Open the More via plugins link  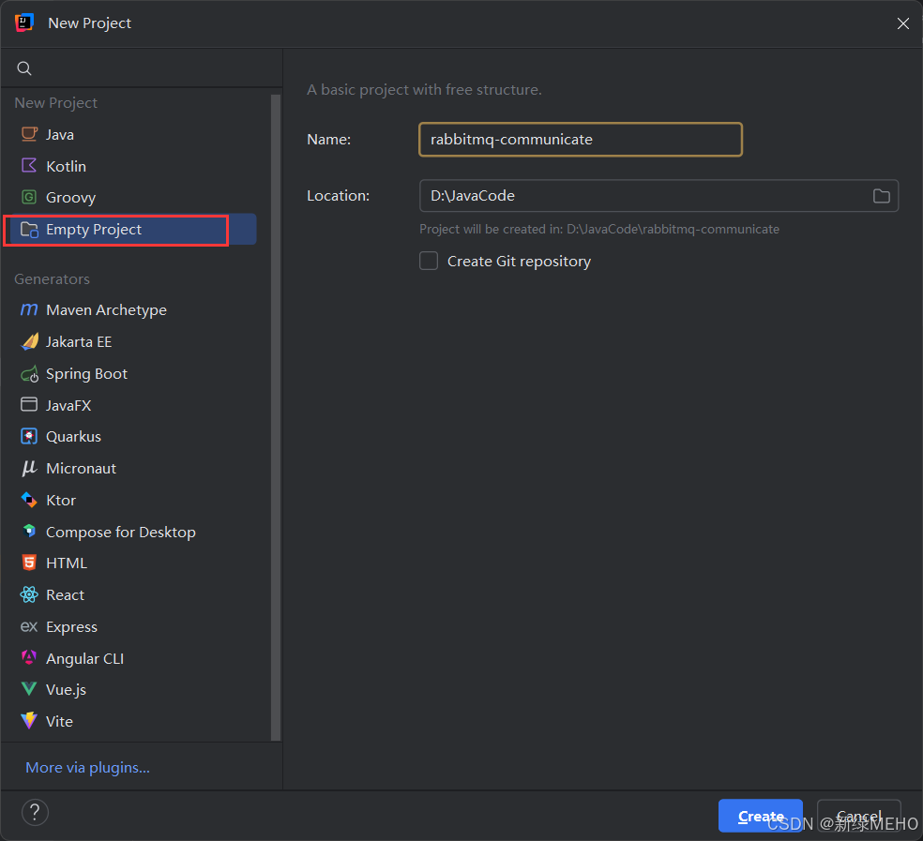coord(87,768)
